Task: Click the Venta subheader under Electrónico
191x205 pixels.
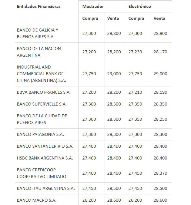Action: point(159,18)
